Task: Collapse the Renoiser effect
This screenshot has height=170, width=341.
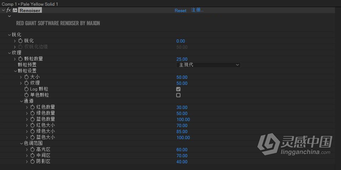Action: click(3, 10)
